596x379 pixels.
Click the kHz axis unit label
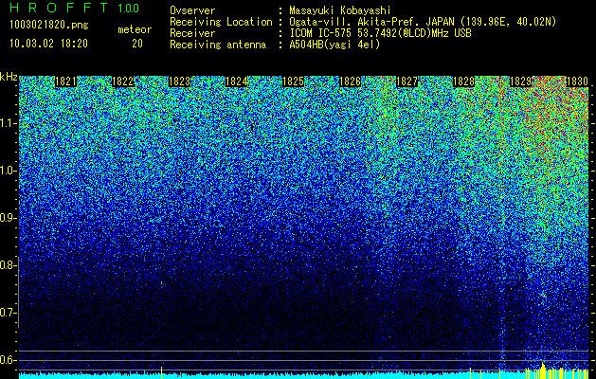[9, 77]
